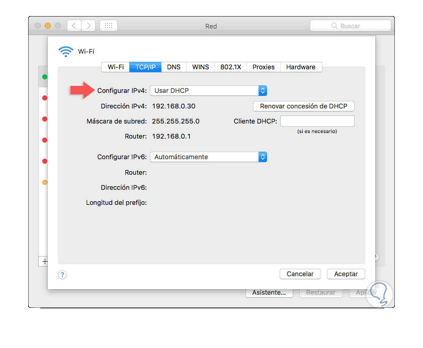423x348 pixels.
Task: Go forward with the right chevron button
Action: 88,26
